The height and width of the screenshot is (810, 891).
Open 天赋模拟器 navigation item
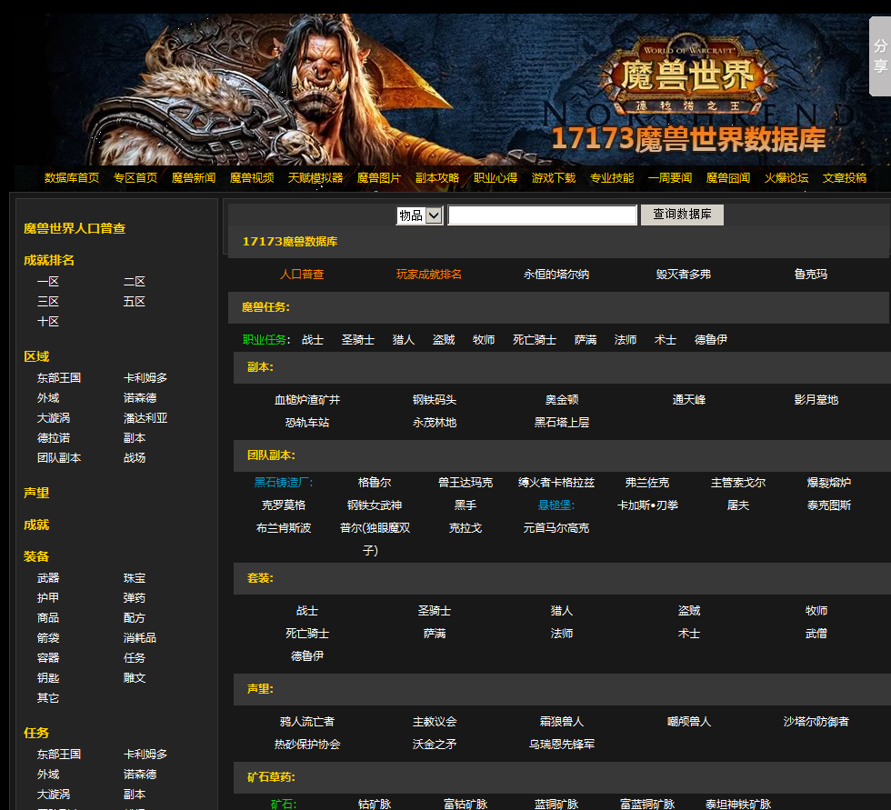click(315, 178)
